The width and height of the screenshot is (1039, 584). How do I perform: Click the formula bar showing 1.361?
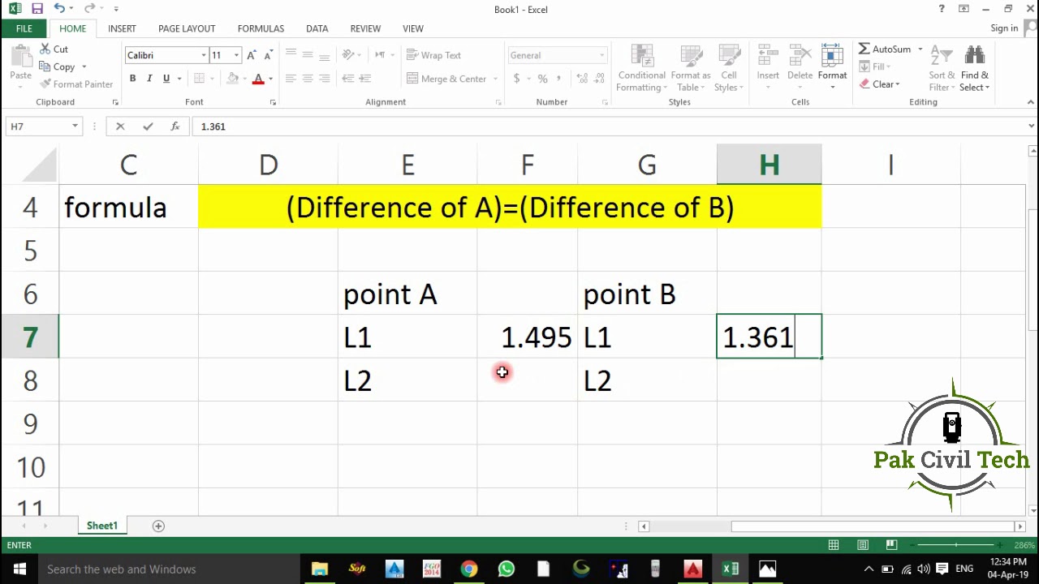(609, 127)
